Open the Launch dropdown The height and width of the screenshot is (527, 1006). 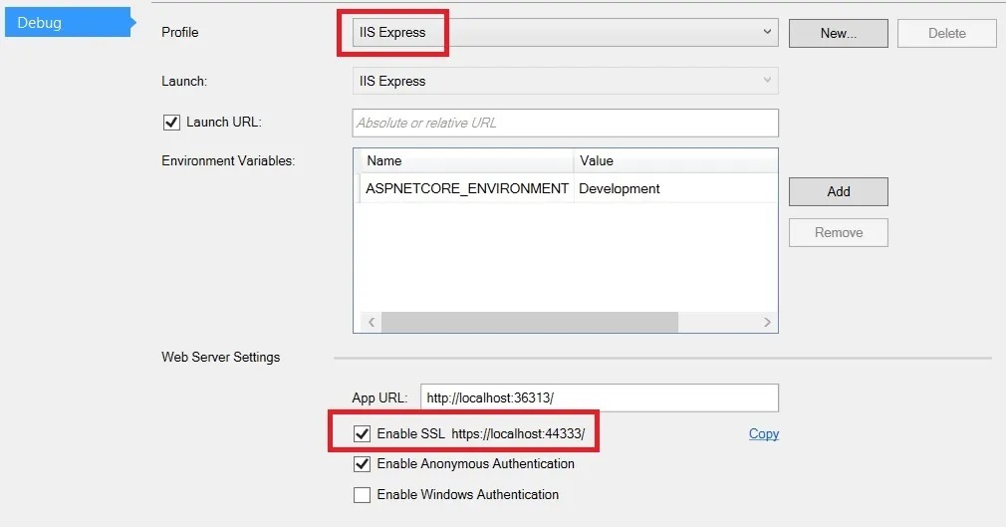pos(565,81)
